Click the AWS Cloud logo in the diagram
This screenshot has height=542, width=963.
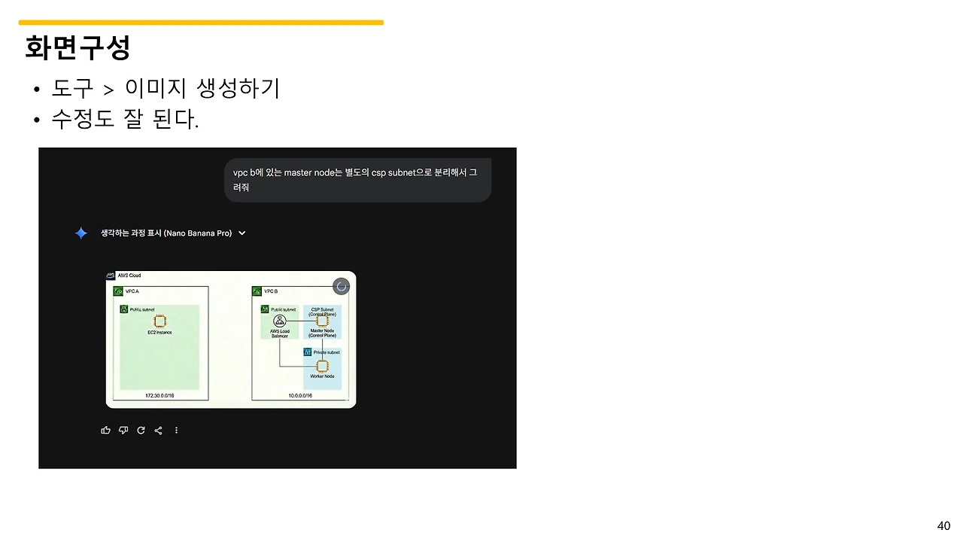coord(110,276)
